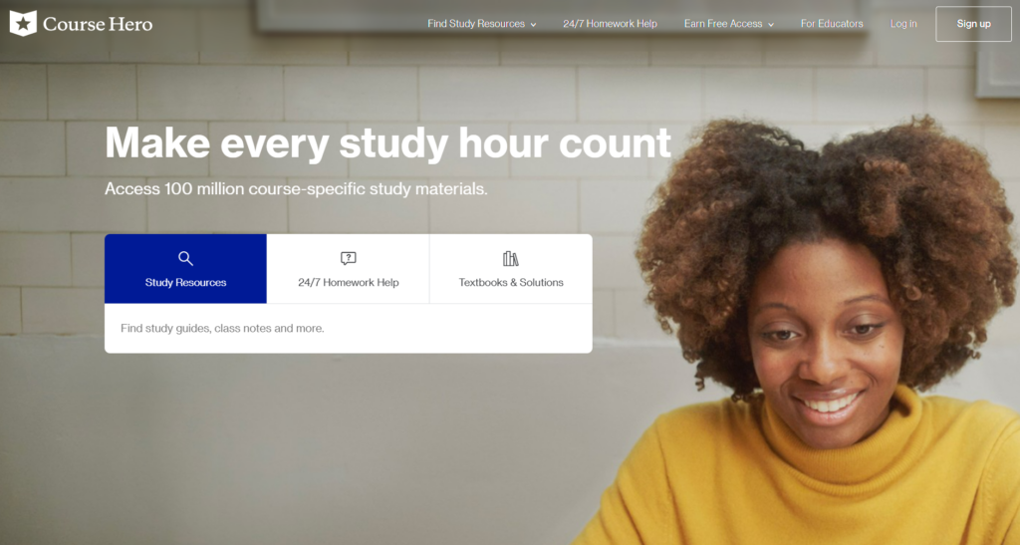Image resolution: width=1020 pixels, height=545 pixels.
Task: Visit the For Educators page
Action: [x=832, y=23]
